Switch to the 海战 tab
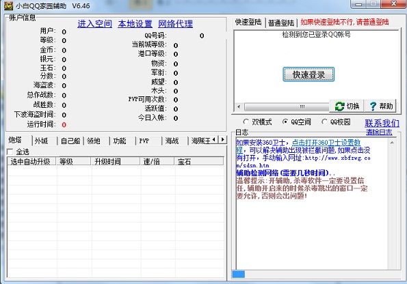 point(172,141)
